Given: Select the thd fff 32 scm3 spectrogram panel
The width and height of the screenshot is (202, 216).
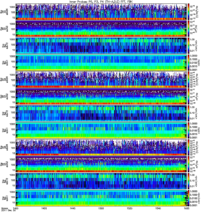Looking at the screenshot, I should coord(101,96).
